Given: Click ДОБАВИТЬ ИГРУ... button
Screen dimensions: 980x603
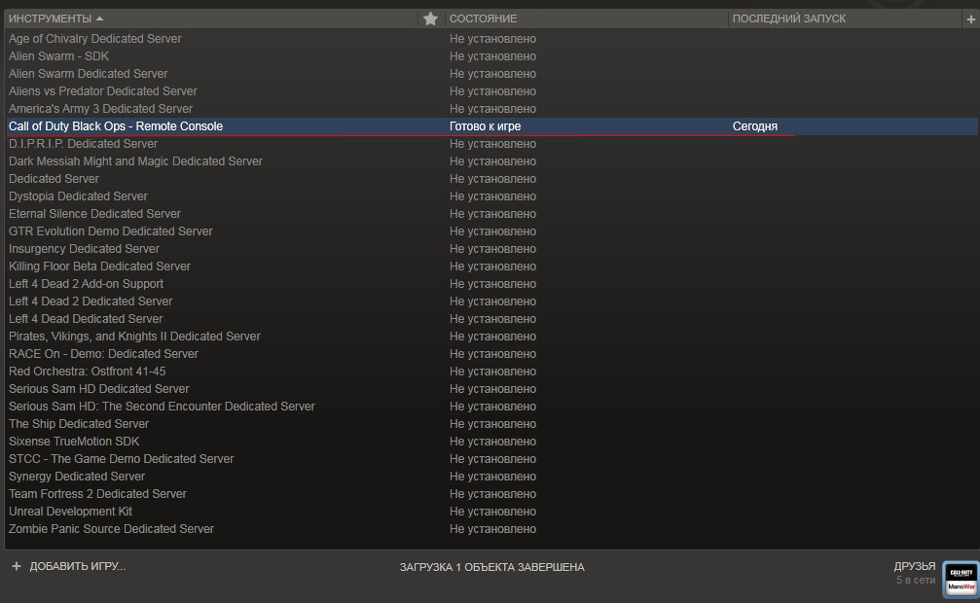Looking at the screenshot, I should [x=78, y=566].
